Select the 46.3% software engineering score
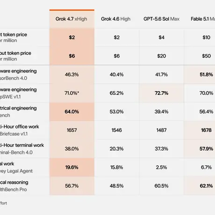Screen dimensions: 215x215 pos(72,74)
